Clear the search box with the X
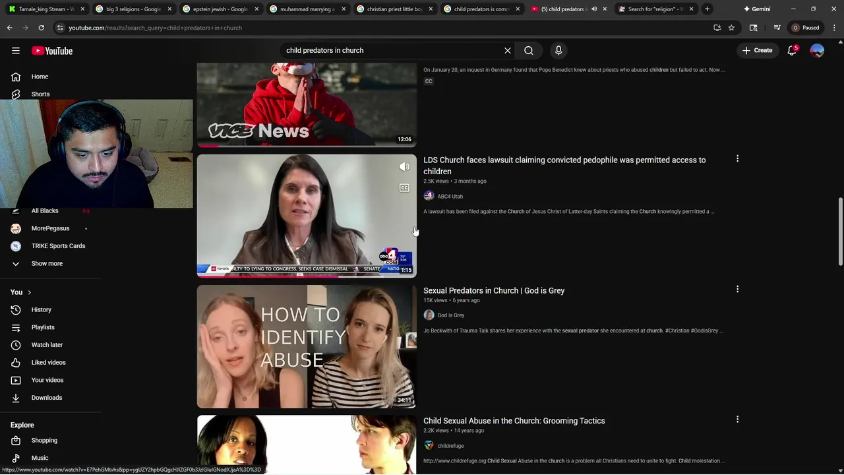 [508, 51]
